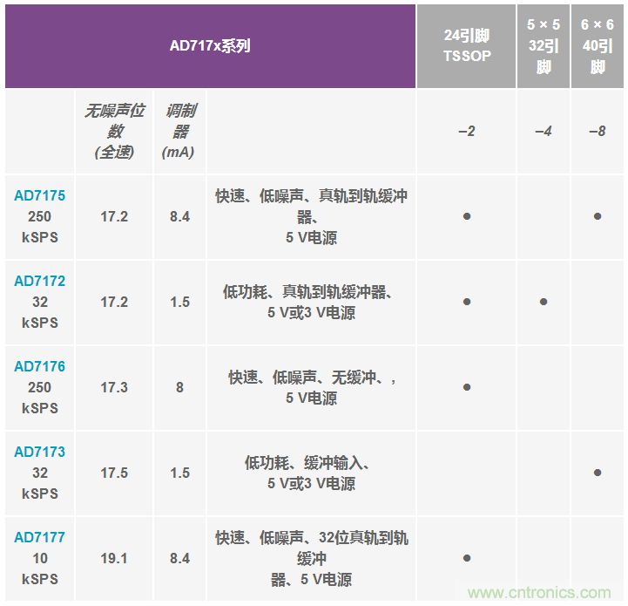Select the AD7177 part link
The image size is (628, 606).
(x=39, y=538)
